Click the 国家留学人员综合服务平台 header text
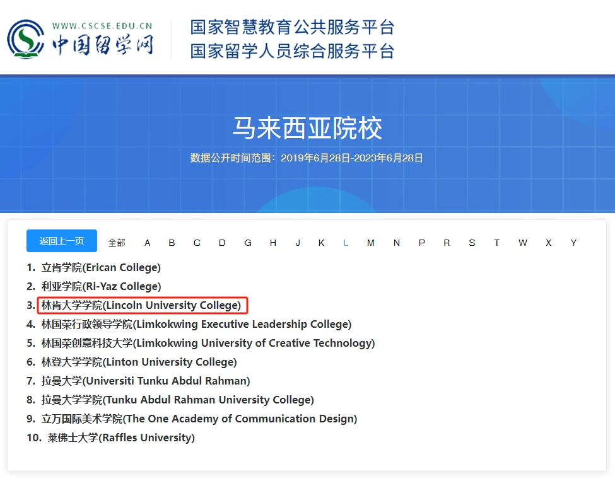Screen dimensions: 615x481 (x=292, y=51)
